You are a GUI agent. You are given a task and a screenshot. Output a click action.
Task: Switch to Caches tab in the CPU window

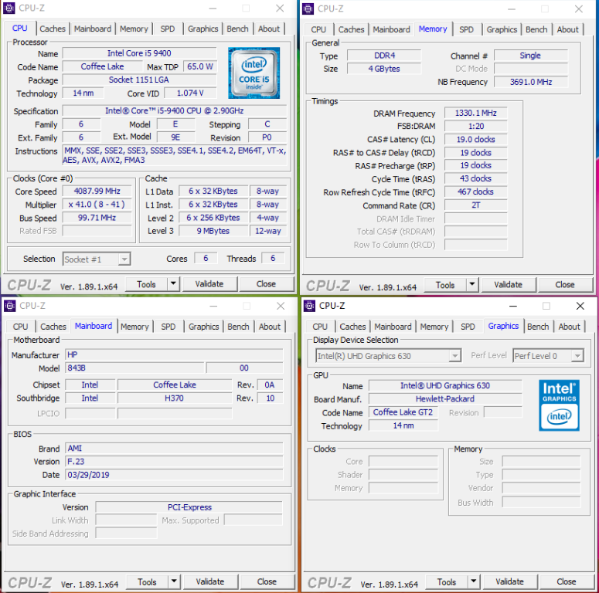(x=53, y=29)
